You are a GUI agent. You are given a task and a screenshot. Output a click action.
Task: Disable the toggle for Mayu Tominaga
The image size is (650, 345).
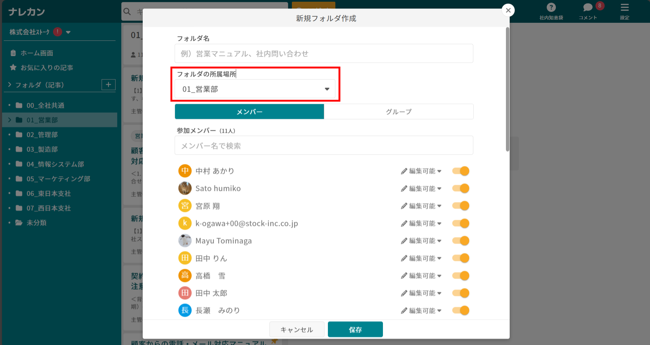point(460,240)
